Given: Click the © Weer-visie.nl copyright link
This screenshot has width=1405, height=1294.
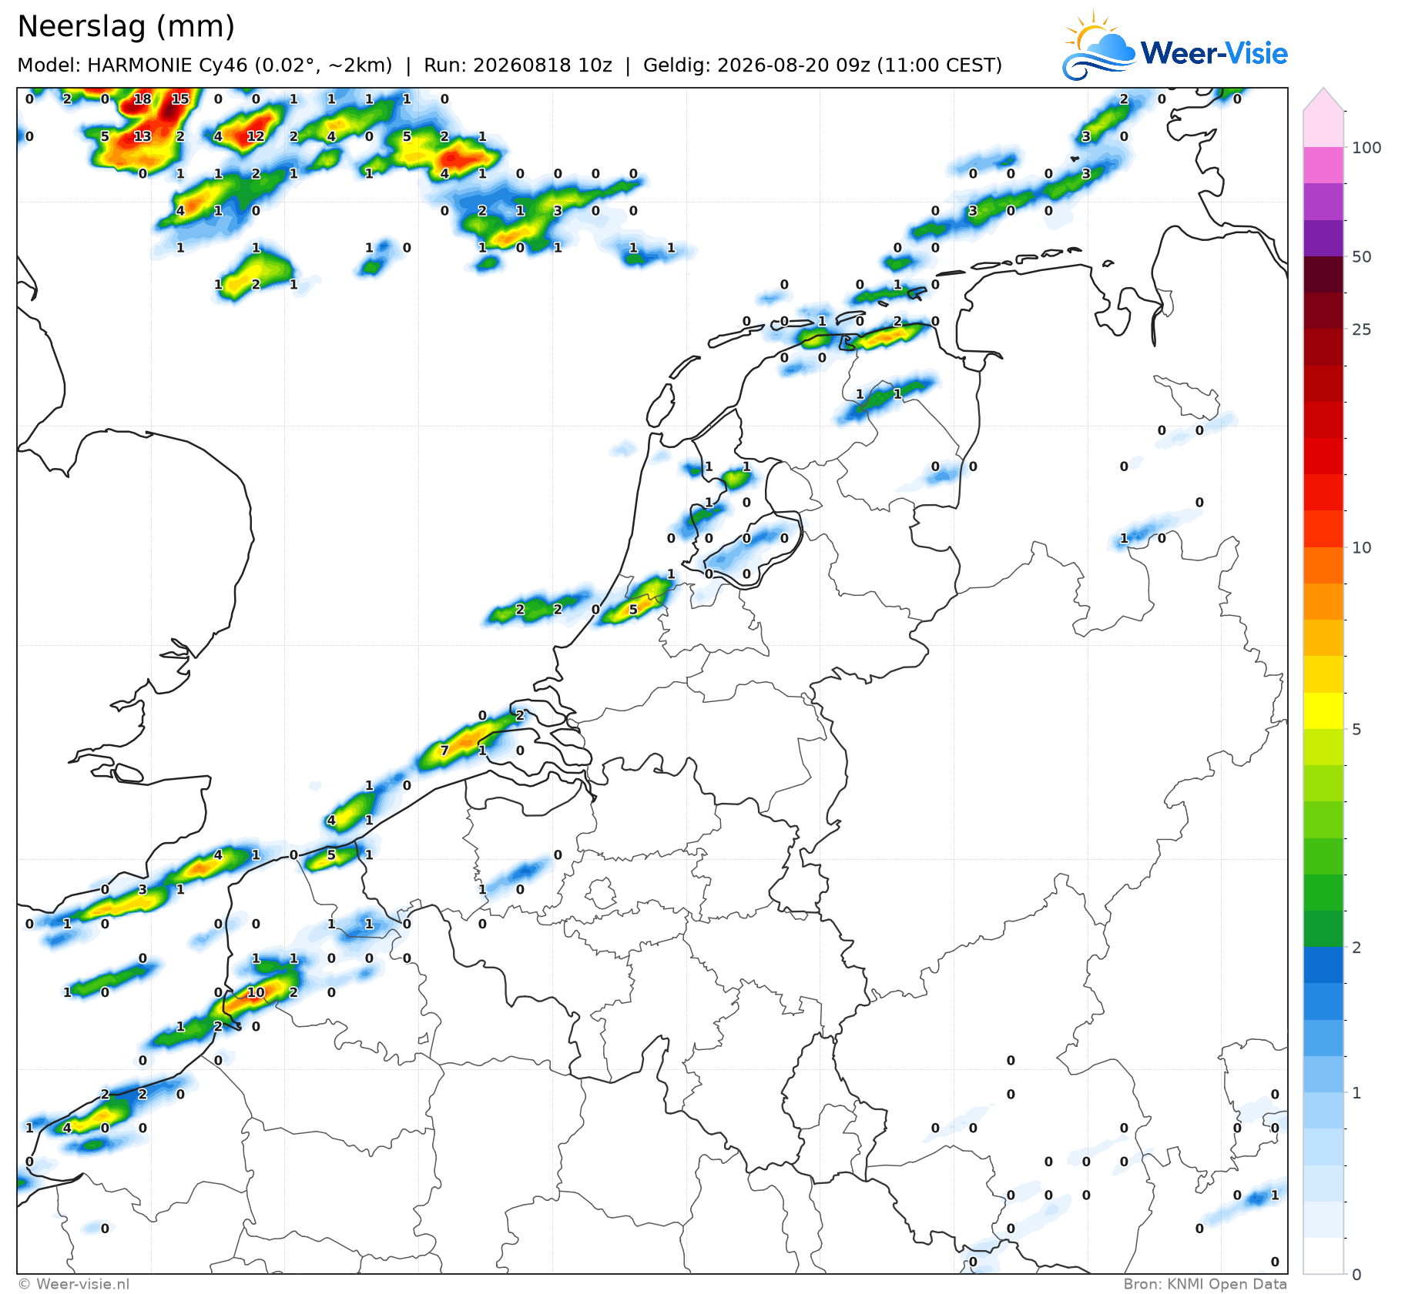Looking at the screenshot, I should [x=74, y=1283].
